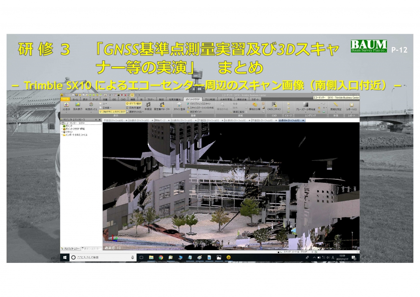Viewport: 420px width, 297px height.
Task: Switch to the サポート ribbon tab
Action: (x=255, y=99)
